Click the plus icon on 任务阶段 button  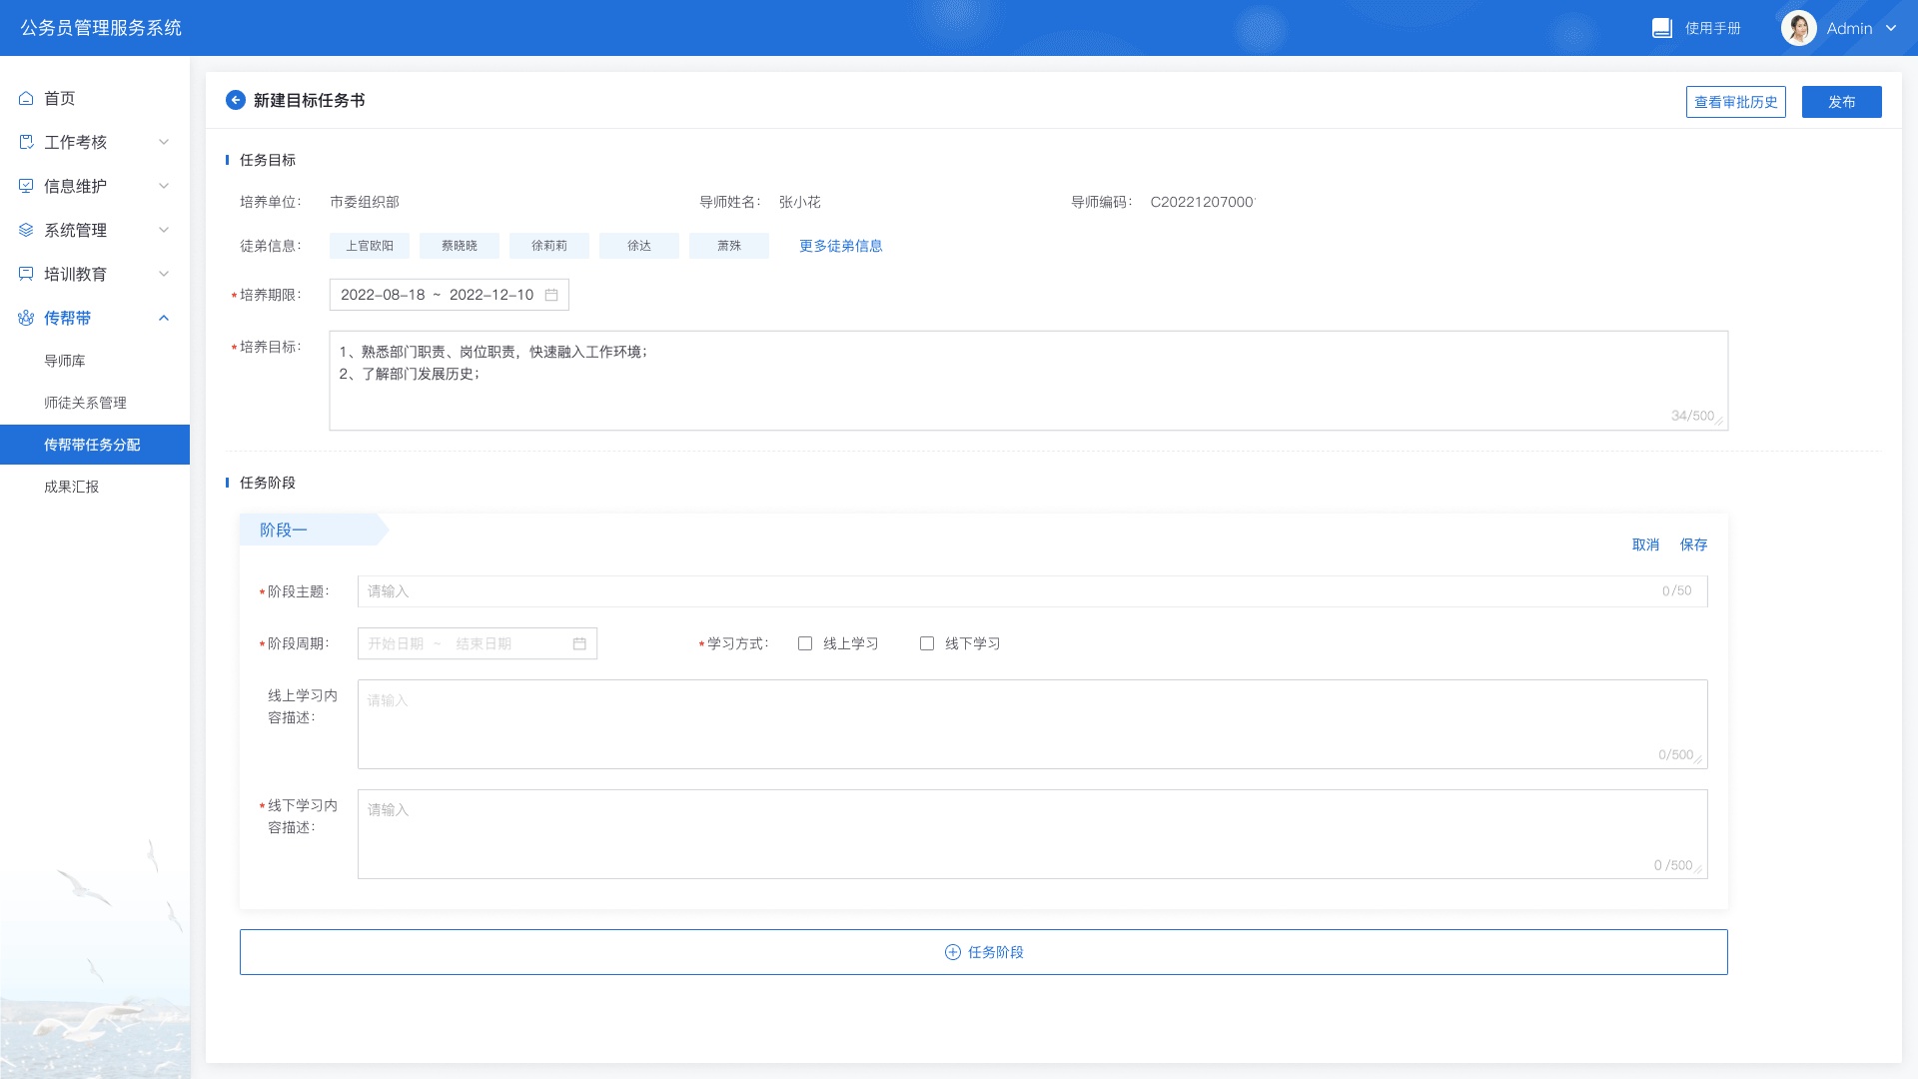click(x=952, y=952)
